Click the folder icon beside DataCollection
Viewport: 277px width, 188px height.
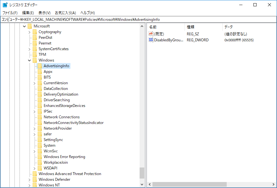click(x=40, y=89)
